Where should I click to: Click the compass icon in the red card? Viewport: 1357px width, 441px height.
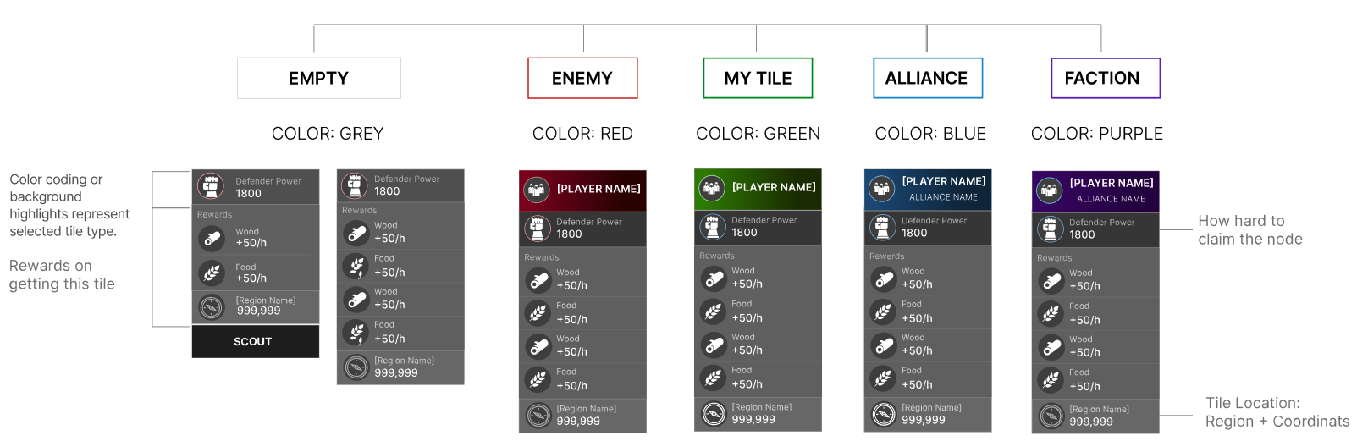pos(538,415)
